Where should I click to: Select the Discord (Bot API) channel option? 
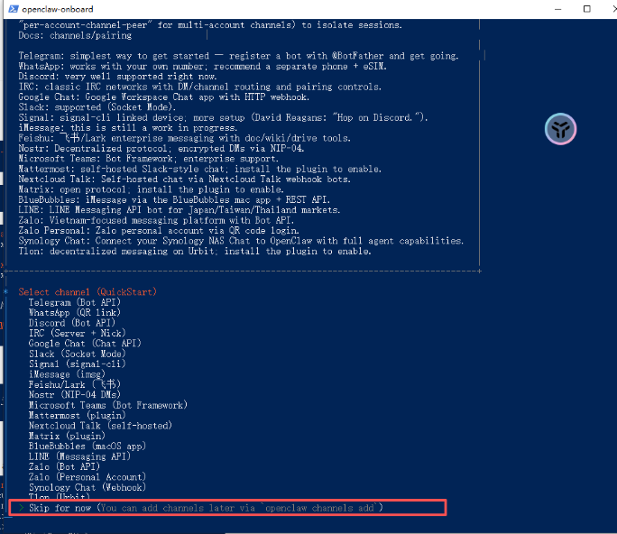pyautogui.click(x=71, y=323)
